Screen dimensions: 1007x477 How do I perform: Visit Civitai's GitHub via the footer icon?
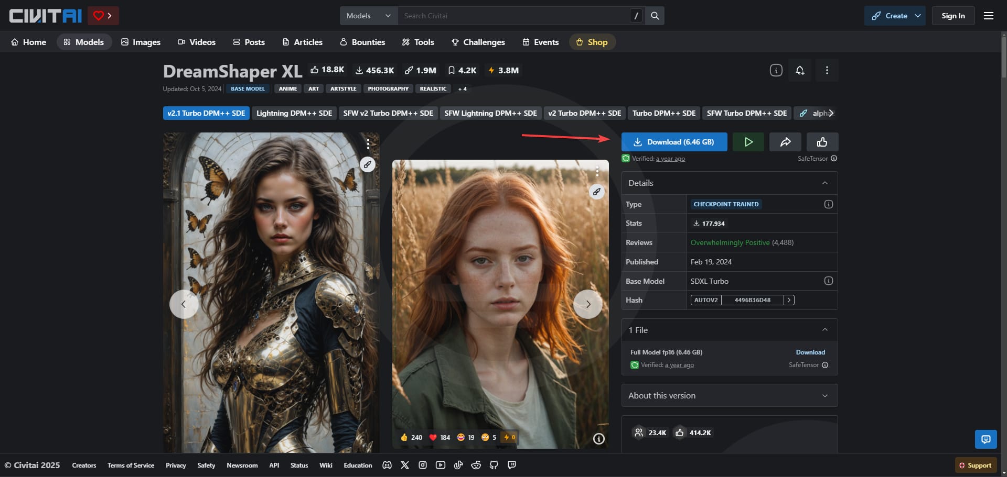click(x=494, y=465)
